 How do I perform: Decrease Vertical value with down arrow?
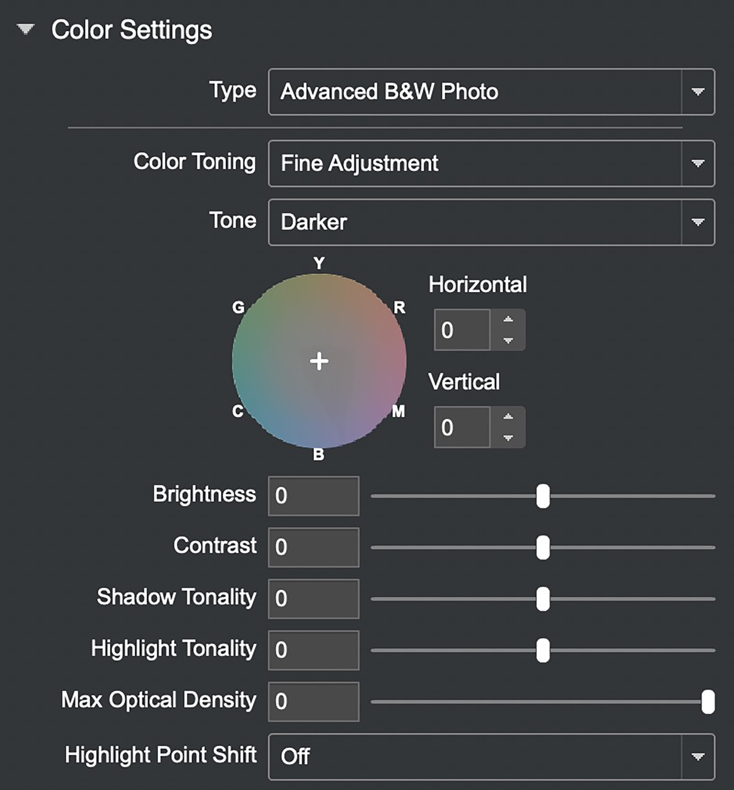[x=508, y=438]
